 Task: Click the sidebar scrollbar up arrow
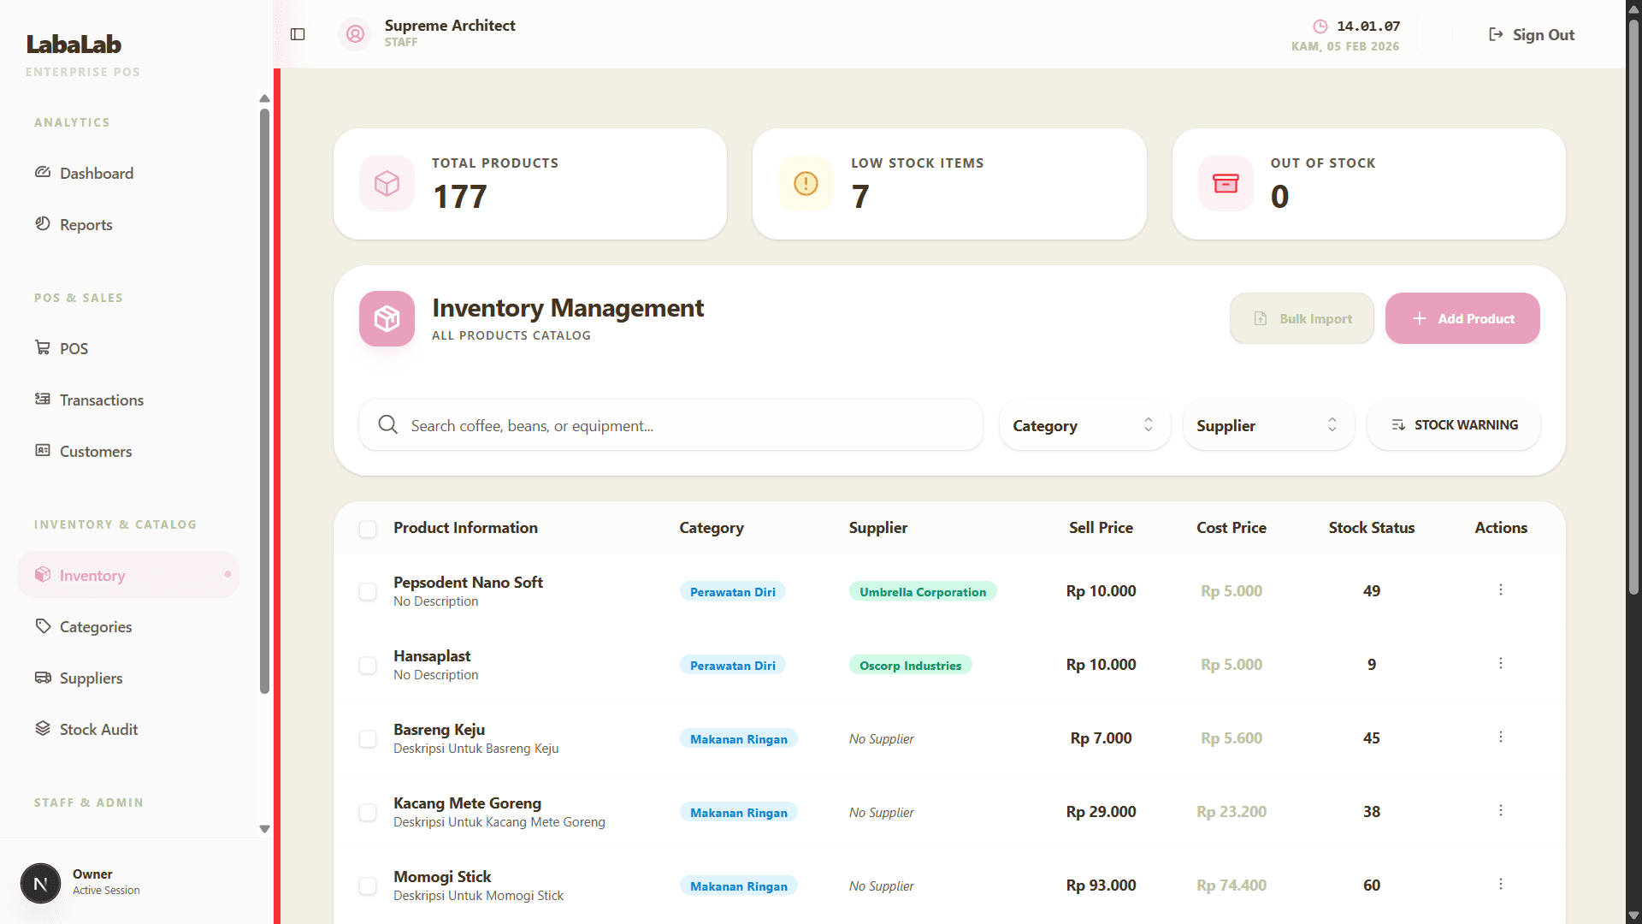click(264, 98)
